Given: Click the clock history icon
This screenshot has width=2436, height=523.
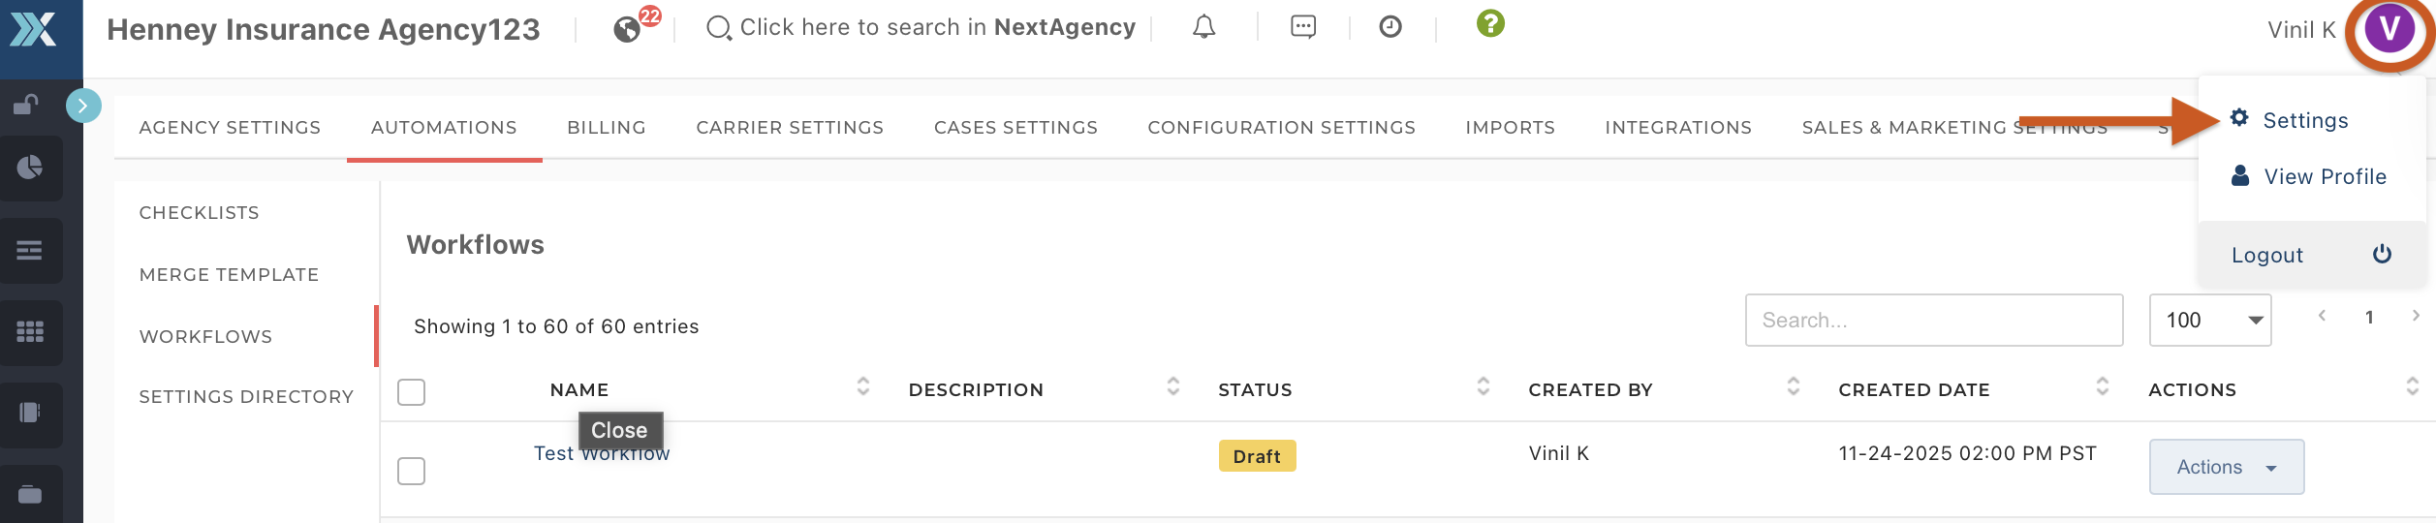Looking at the screenshot, I should pyautogui.click(x=1390, y=27).
